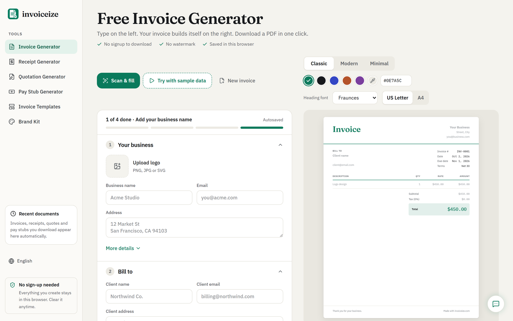Click the Address text area
This screenshot has height=321, width=513.
pyautogui.click(x=195, y=227)
